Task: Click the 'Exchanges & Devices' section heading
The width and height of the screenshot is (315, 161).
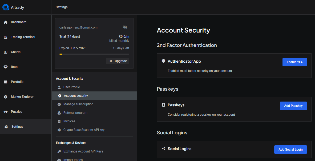Action: pos(71,143)
